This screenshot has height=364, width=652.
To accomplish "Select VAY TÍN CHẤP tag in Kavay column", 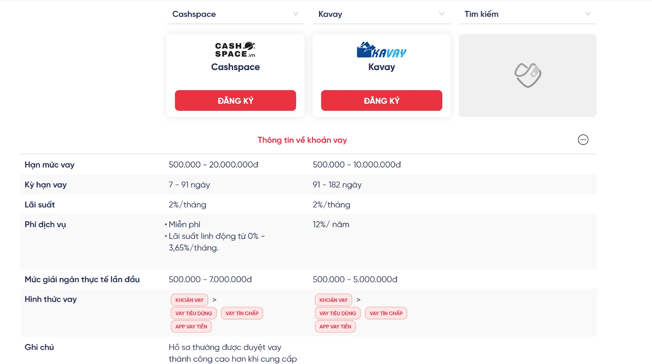I will point(386,313).
